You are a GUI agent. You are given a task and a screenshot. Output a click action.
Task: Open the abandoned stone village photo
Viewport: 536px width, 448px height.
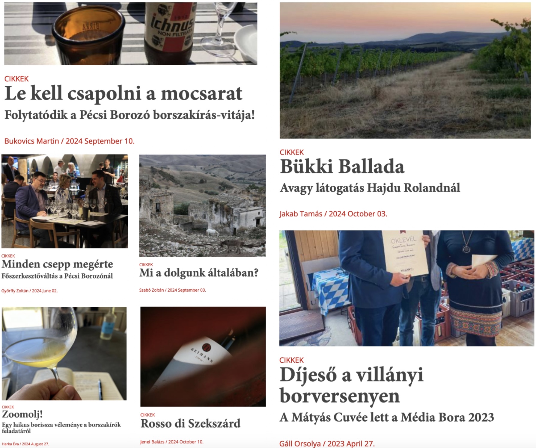tap(202, 205)
